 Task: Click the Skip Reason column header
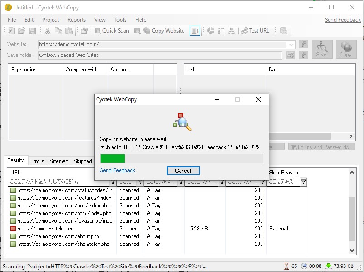[x=286, y=173]
